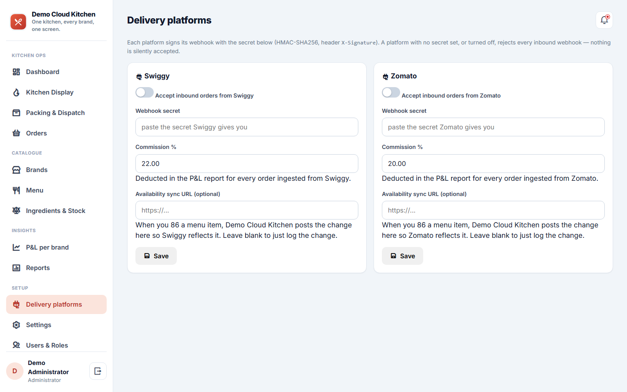The width and height of the screenshot is (627, 392).
Task: Select Delivery platforms in sidebar
Action: click(56, 304)
